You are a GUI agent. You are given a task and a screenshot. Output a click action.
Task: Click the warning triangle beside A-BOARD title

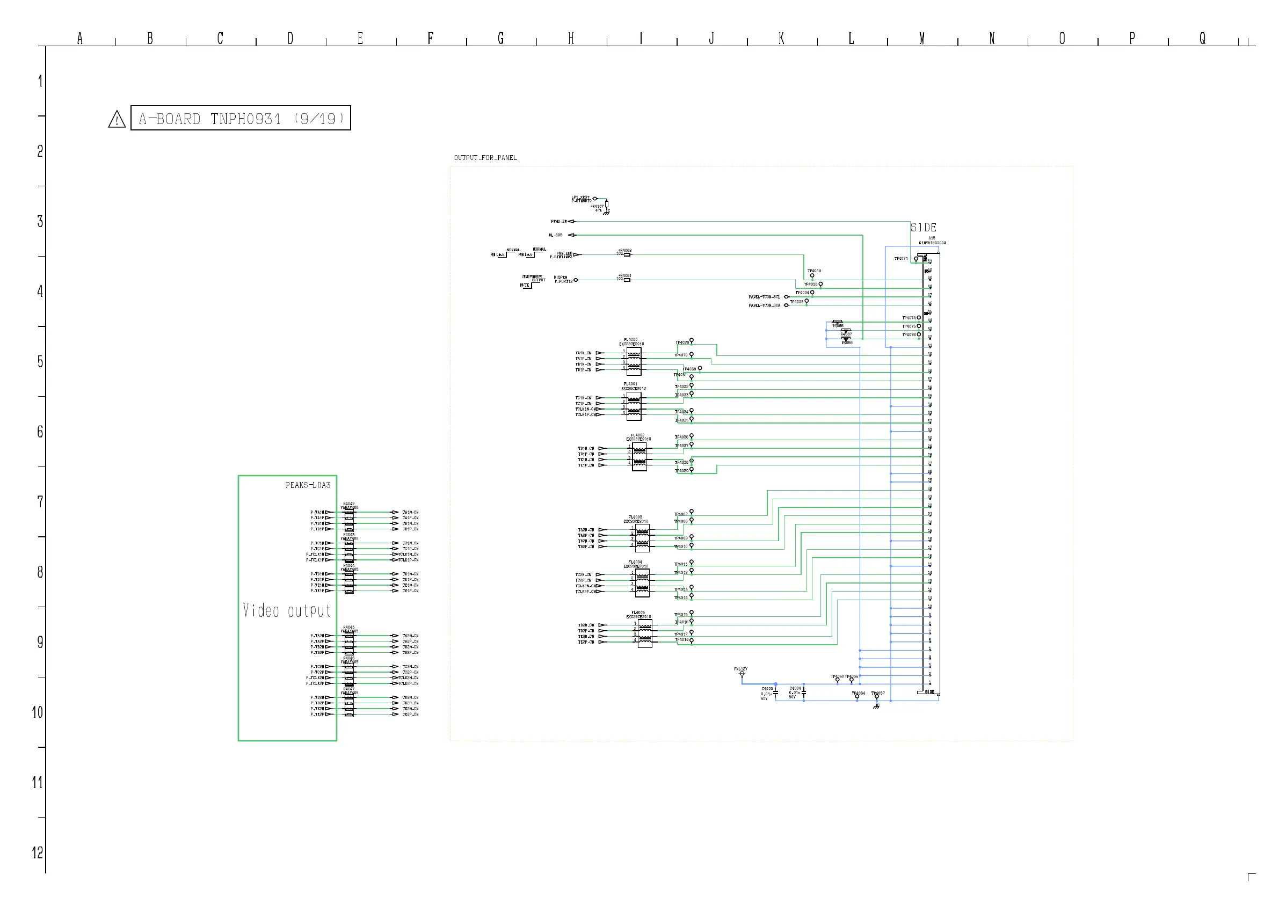point(117,119)
